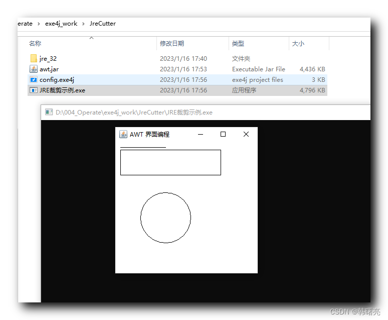Sort files by 类型 column header
Viewport: 388px width, 320px height.
(238, 44)
